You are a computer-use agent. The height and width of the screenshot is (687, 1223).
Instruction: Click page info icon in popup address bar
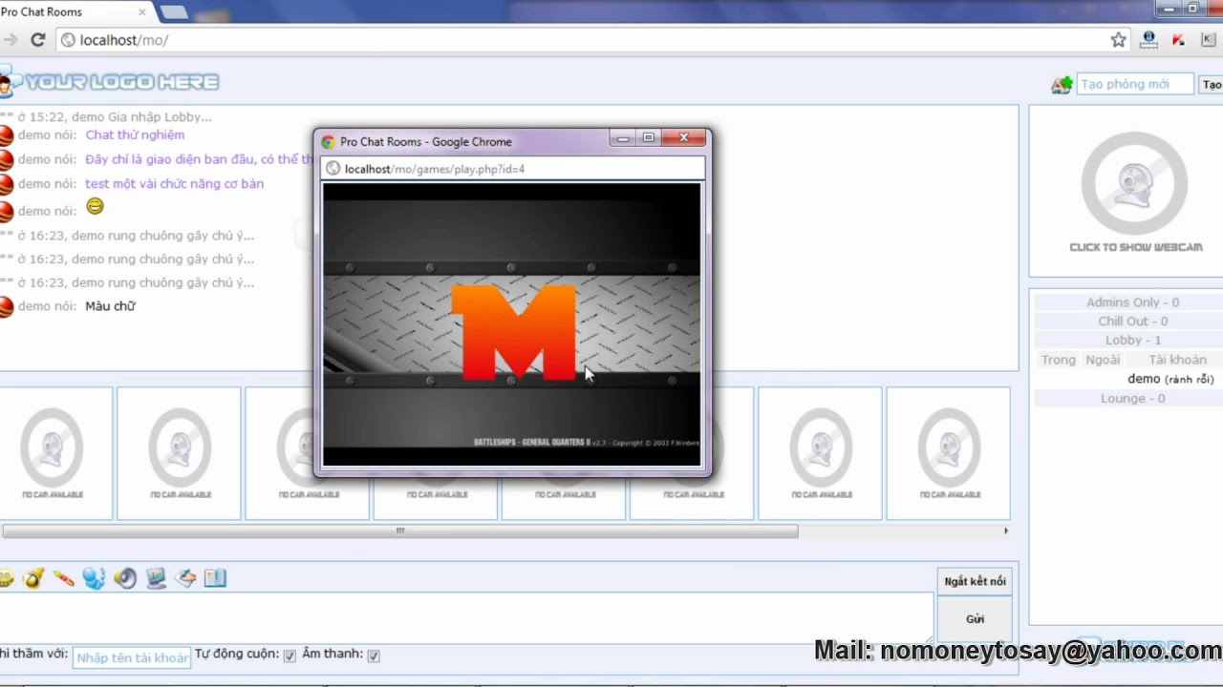coord(333,169)
